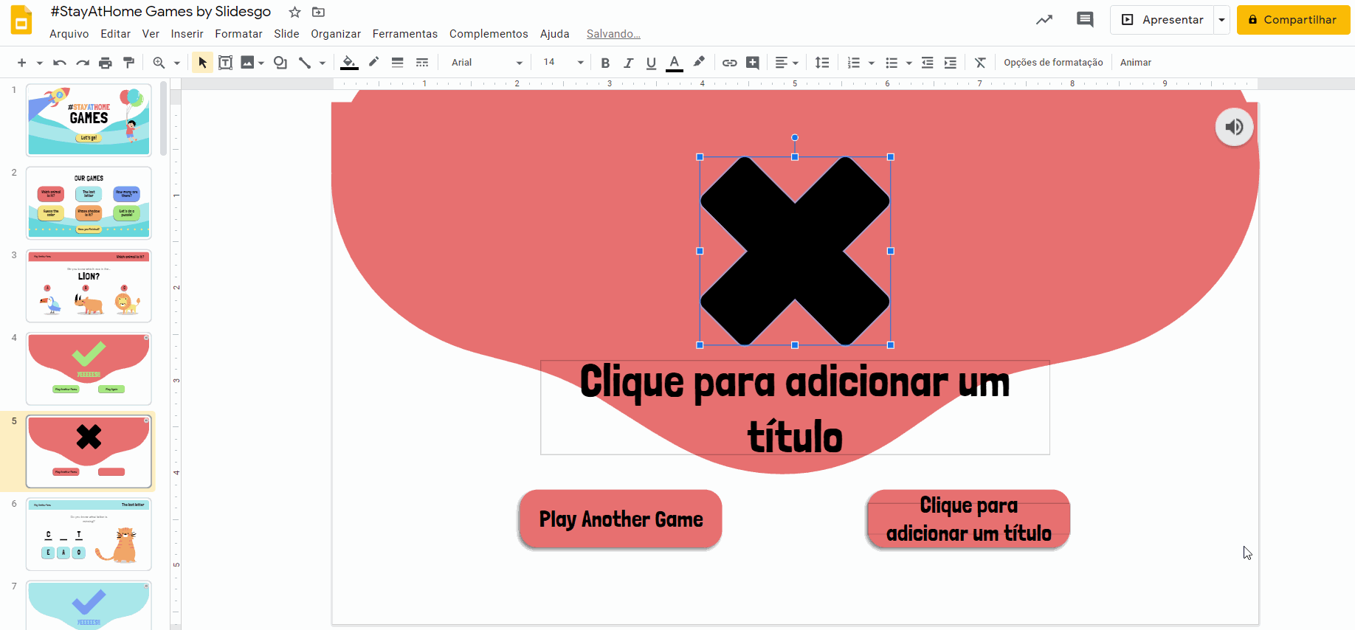The image size is (1355, 630).
Task: Open the Complementos menu
Action: point(489,34)
